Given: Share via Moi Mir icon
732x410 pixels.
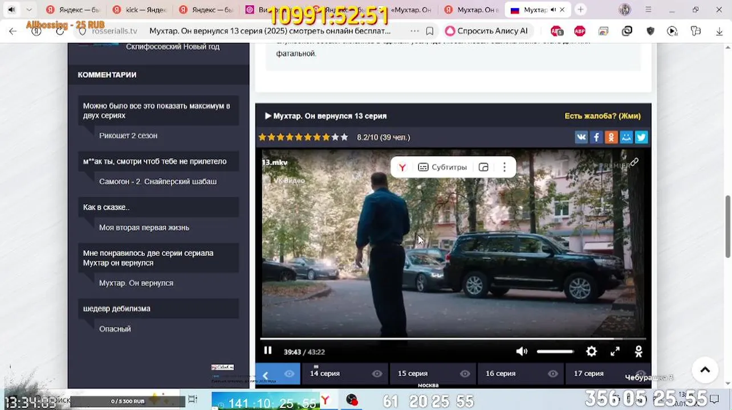Looking at the screenshot, I should pyautogui.click(x=627, y=137).
